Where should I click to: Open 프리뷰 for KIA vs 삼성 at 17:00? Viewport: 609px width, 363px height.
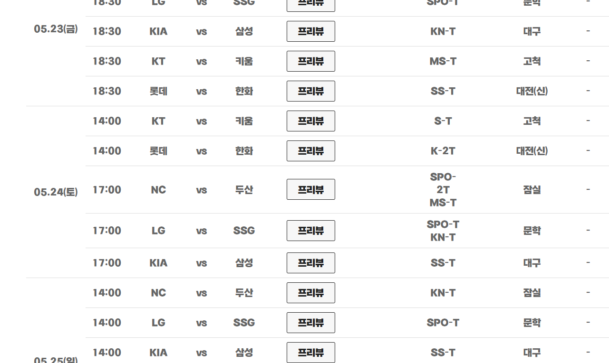coord(311,263)
